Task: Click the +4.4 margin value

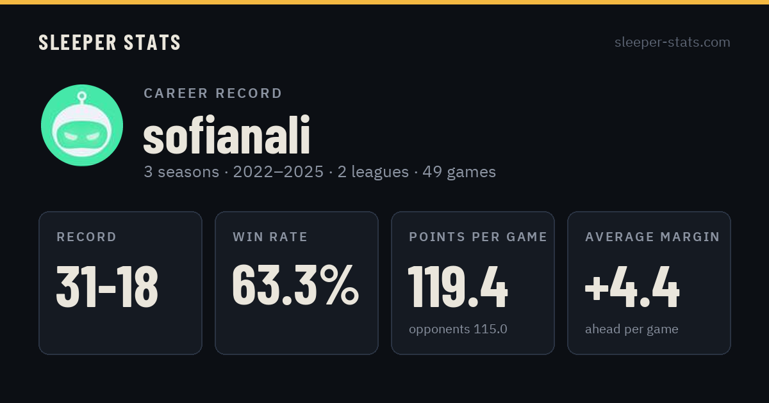Action: pos(632,286)
